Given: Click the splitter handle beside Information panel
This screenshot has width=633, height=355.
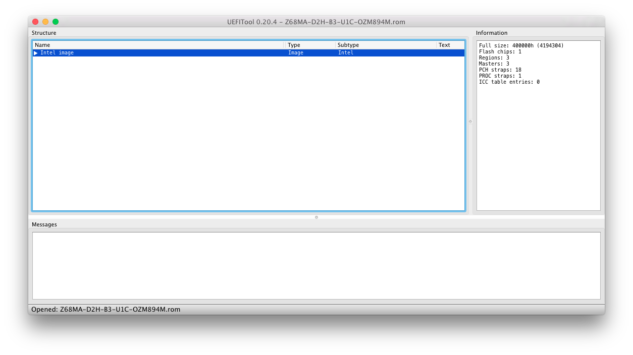Looking at the screenshot, I should 470,122.
